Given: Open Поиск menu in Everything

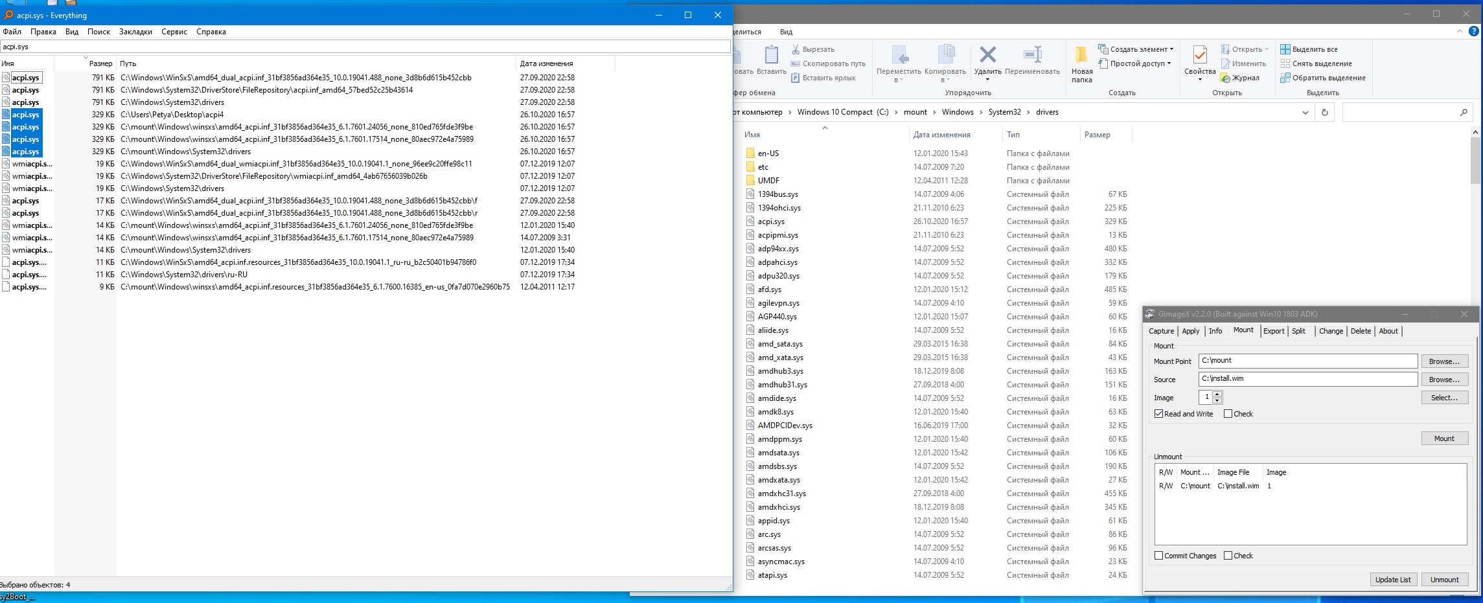Looking at the screenshot, I should click(x=99, y=32).
